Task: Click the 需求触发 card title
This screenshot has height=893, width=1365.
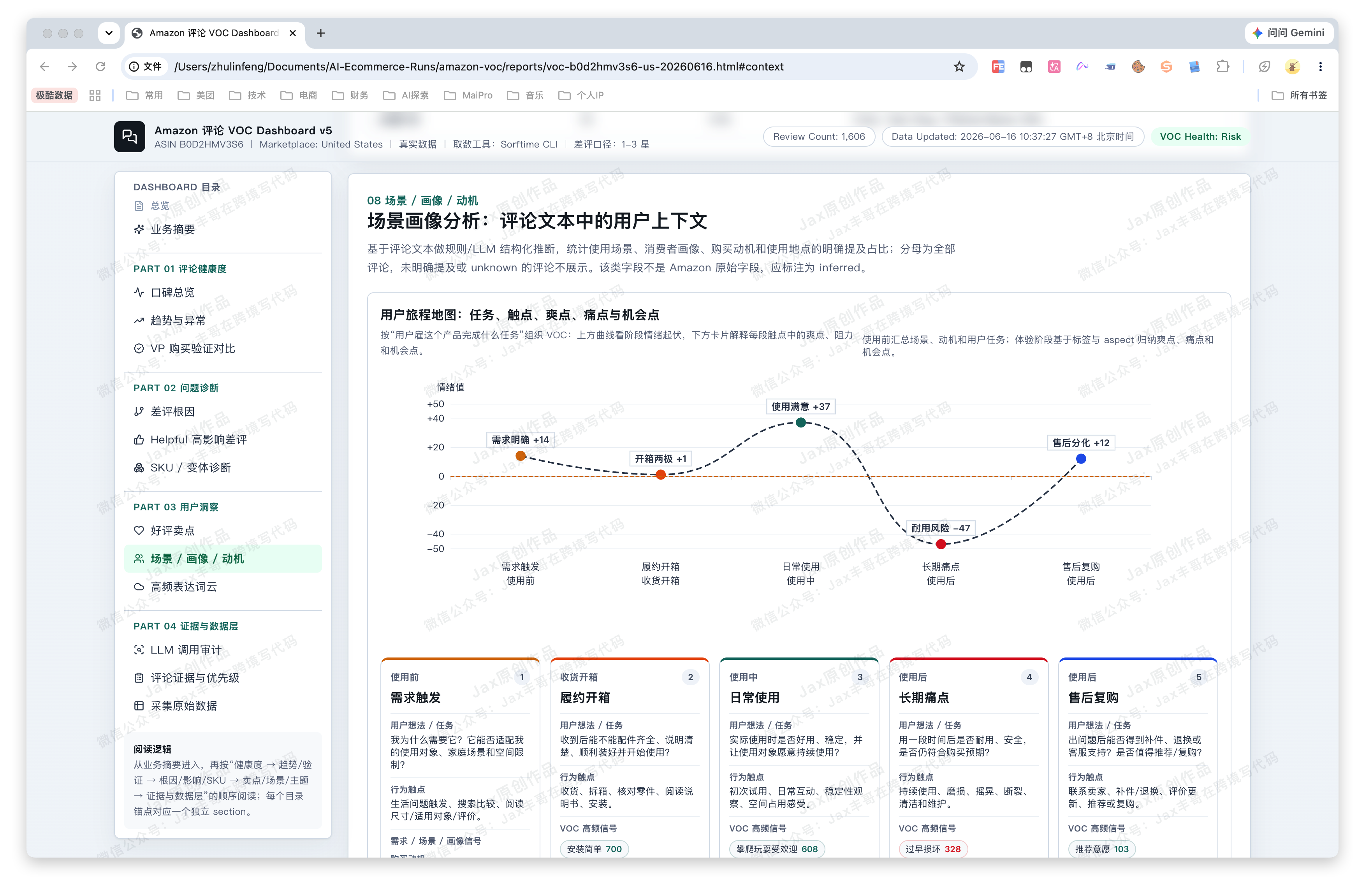Action: click(x=415, y=698)
